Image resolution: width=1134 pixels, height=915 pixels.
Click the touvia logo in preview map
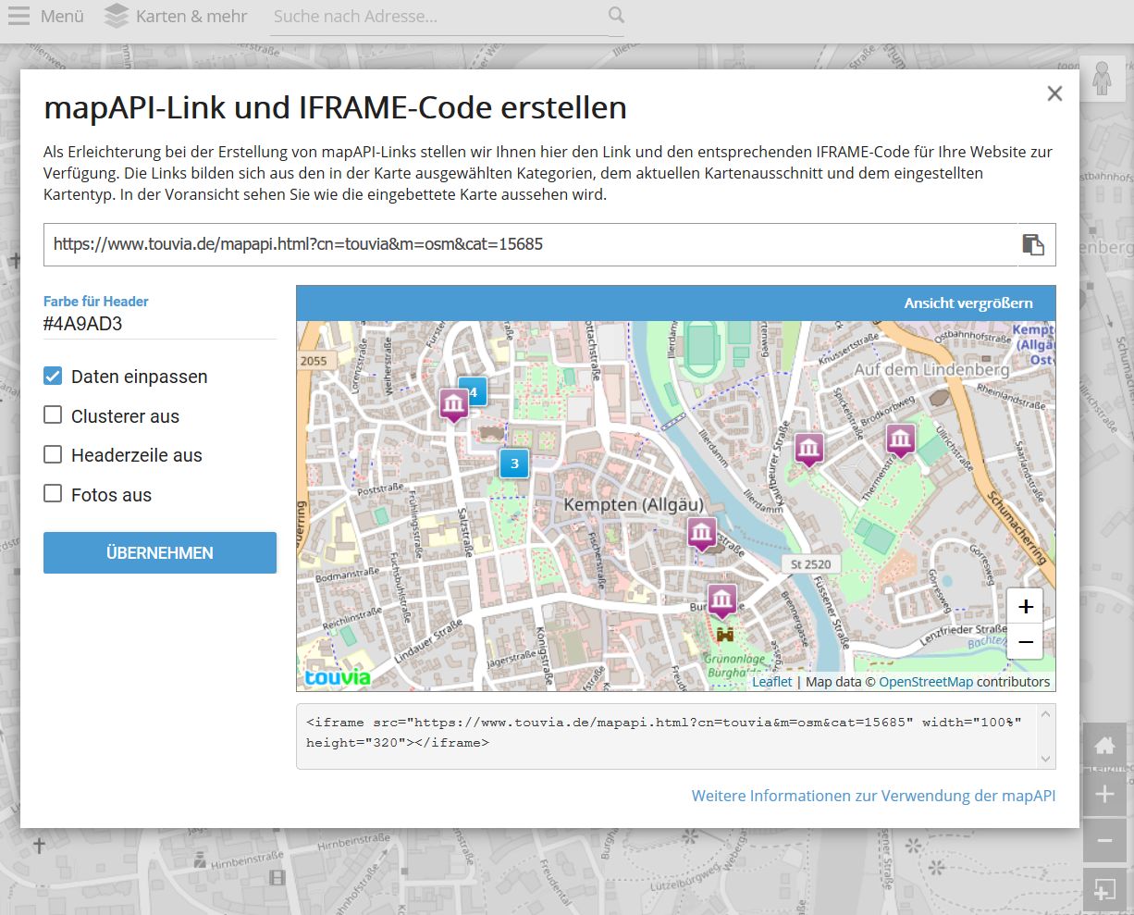click(x=338, y=677)
